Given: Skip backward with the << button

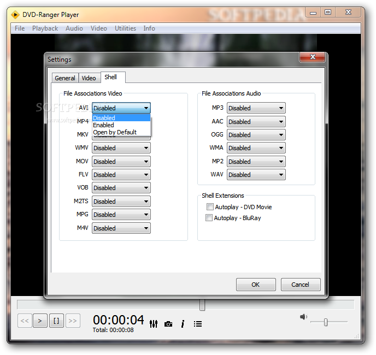Looking at the screenshot, I should click(25, 321).
